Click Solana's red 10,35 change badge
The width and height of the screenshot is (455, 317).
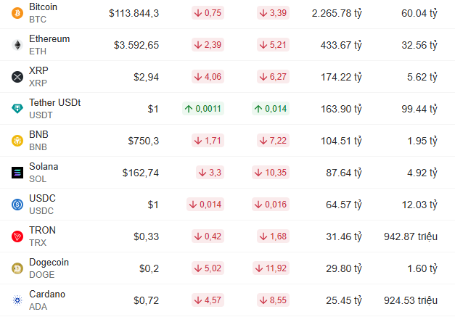click(271, 173)
